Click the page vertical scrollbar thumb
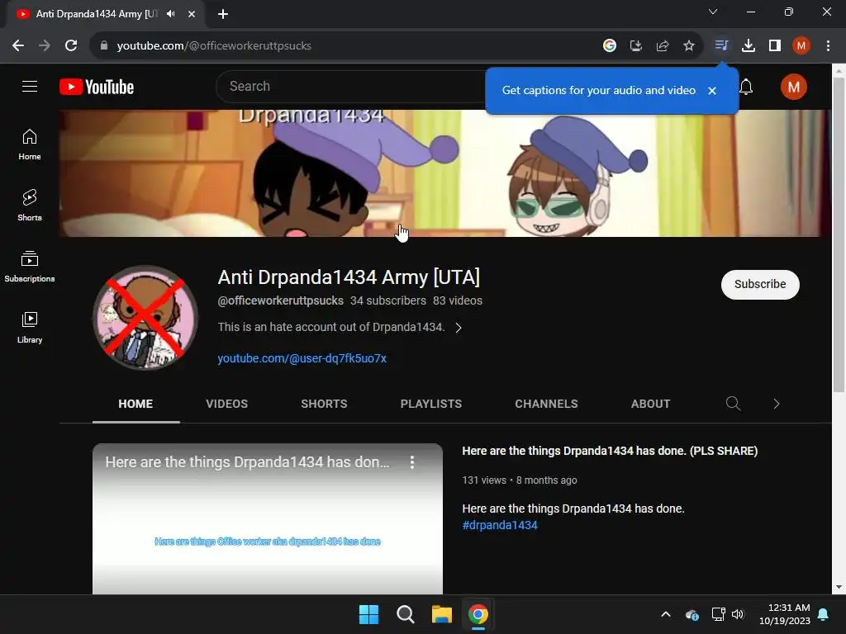Viewport: 846px width, 634px height. coord(839,234)
